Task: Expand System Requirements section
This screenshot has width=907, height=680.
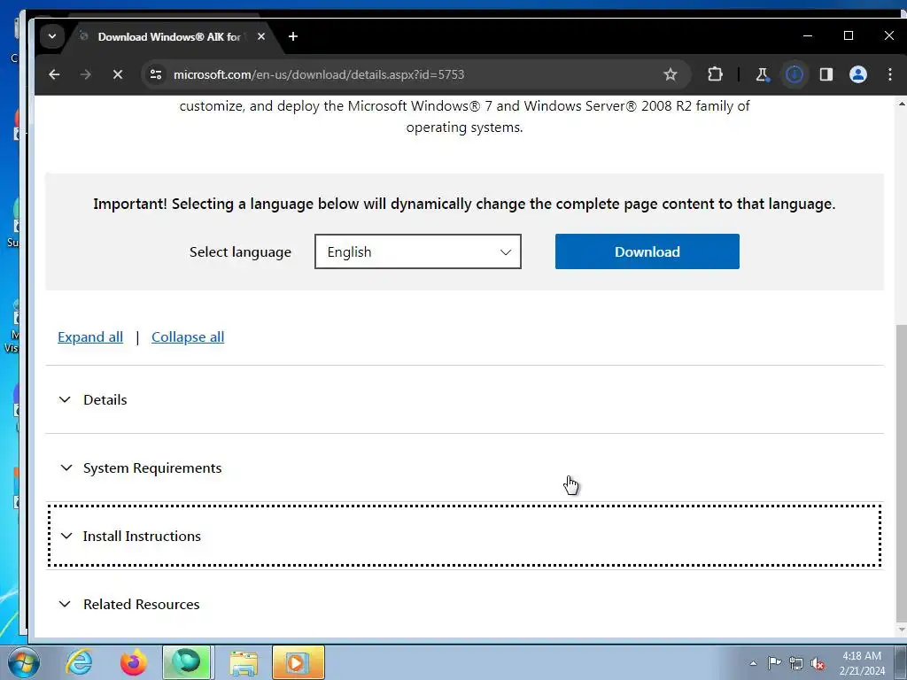Action: pyautogui.click(x=464, y=467)
